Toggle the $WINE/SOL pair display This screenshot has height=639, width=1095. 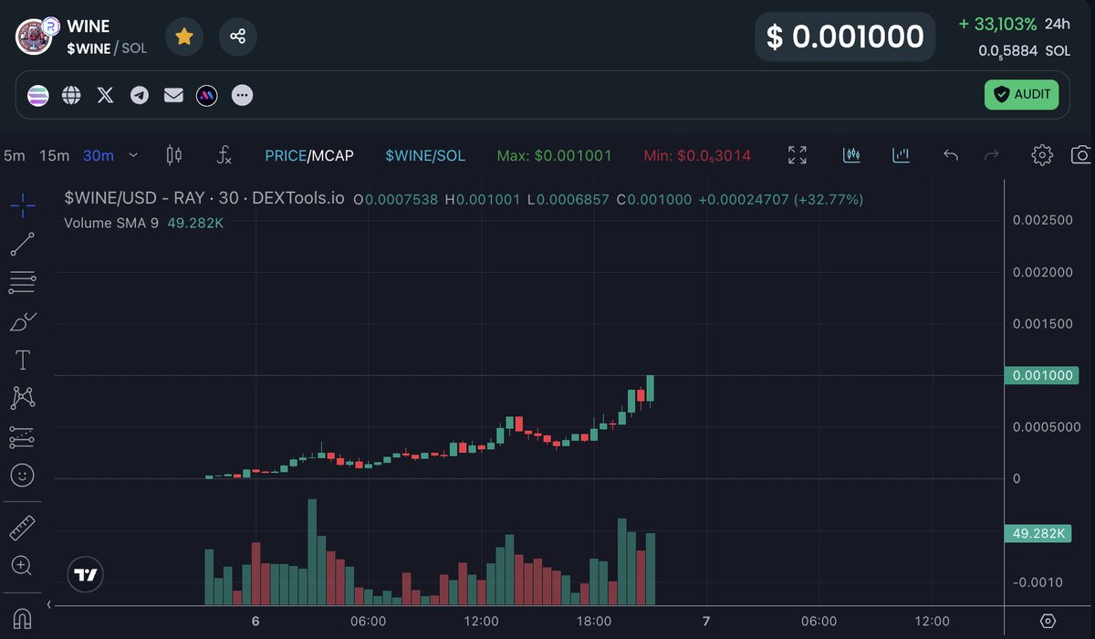pos(425,155)
